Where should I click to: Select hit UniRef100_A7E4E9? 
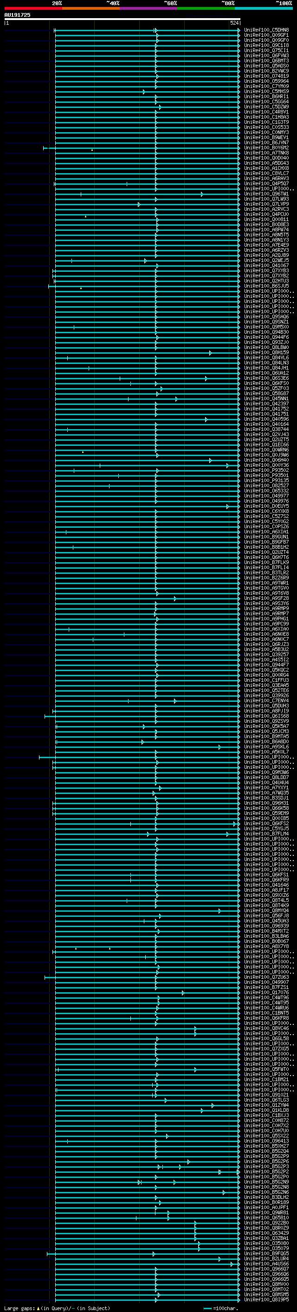click(266, 245)
